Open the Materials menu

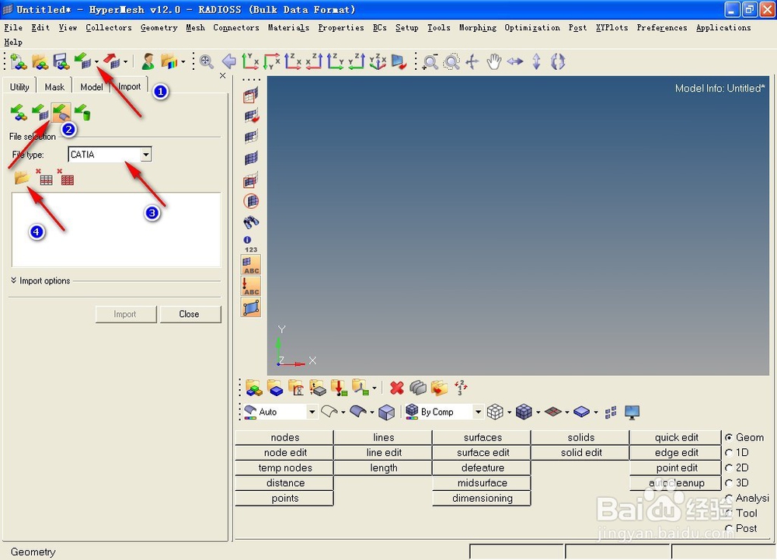click(x=288, y=28)
